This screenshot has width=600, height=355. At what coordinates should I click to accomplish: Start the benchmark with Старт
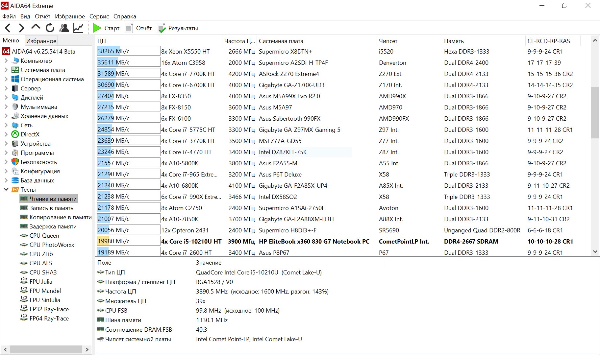click(x=106, y=28)
